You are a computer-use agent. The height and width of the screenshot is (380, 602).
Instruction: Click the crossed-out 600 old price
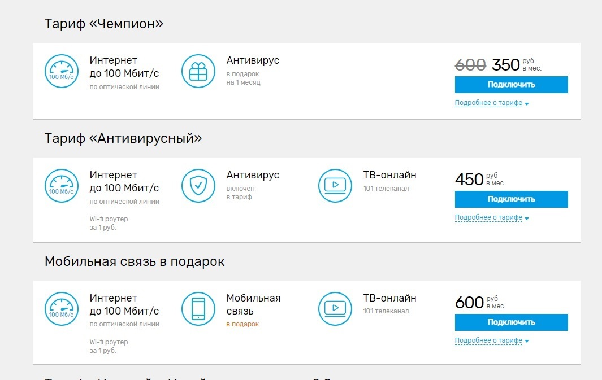click(470, 65)
